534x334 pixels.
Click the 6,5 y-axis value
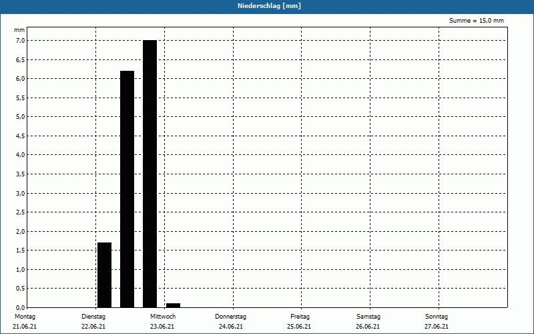click(21, 59)
